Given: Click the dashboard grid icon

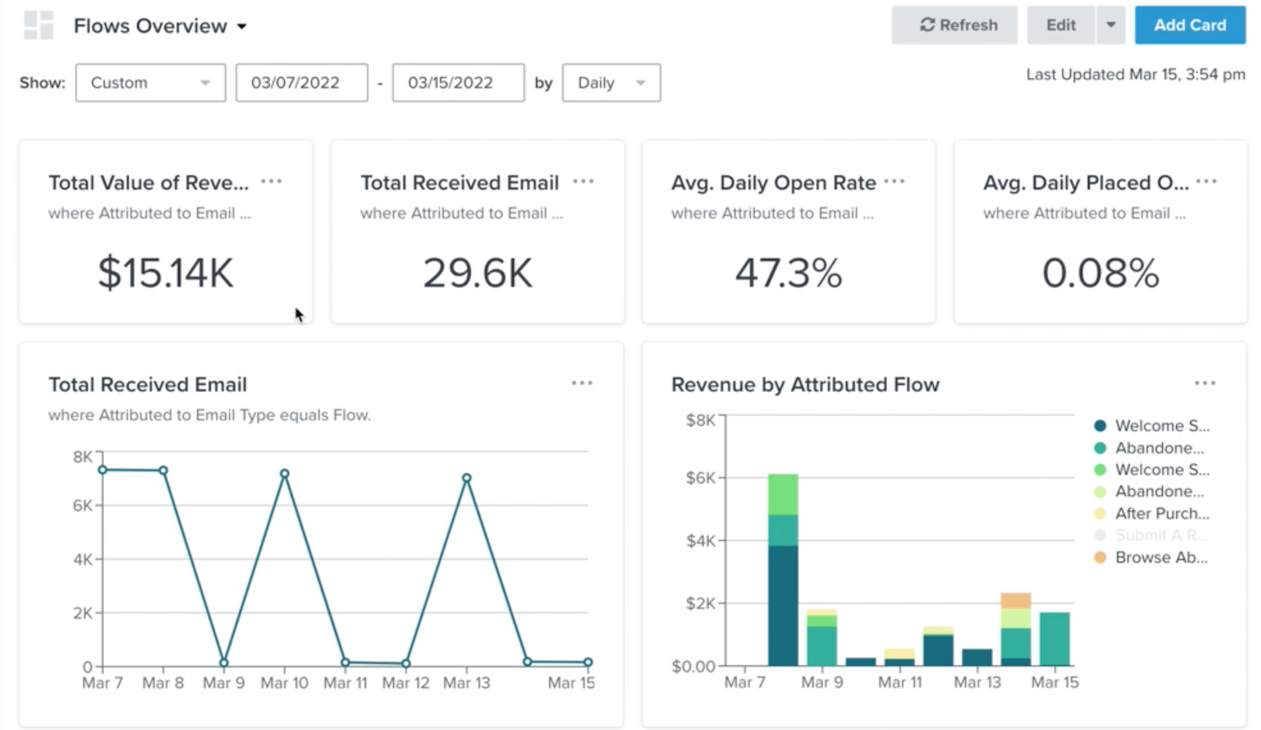Looking at the screenshot, I should coord(38,25).
